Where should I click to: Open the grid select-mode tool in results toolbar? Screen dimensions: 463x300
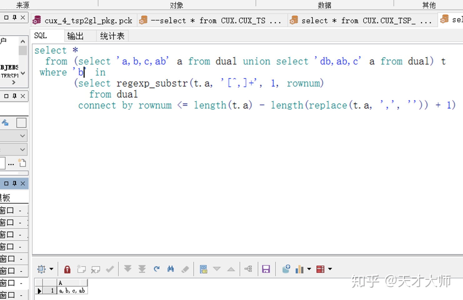pyautogui.click(x=41, y=269)
